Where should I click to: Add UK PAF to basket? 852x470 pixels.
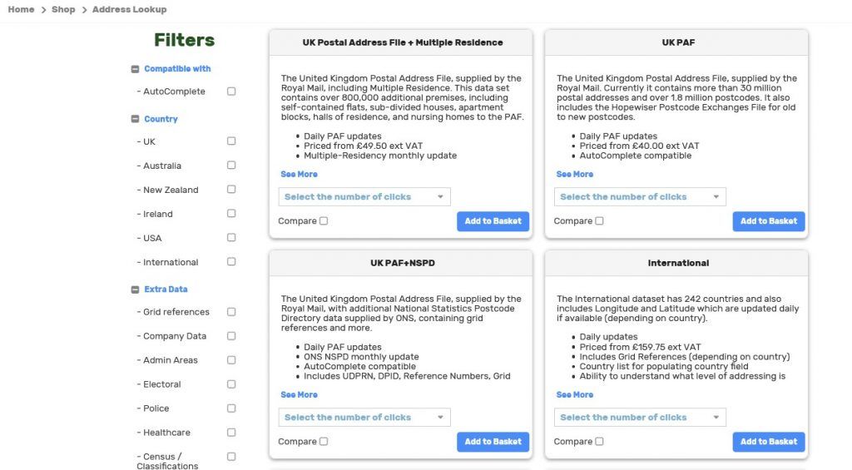point(768,221)
